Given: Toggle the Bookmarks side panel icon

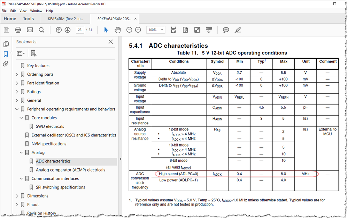Looking at the screenshot, I should [x=6, y=54].
